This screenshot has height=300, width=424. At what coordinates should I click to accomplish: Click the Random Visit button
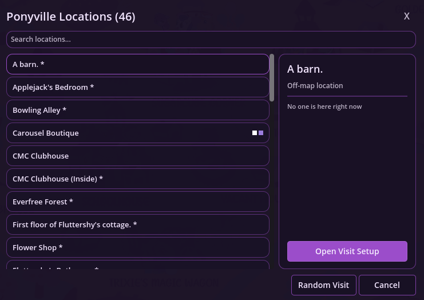click(x=323, y=285)
